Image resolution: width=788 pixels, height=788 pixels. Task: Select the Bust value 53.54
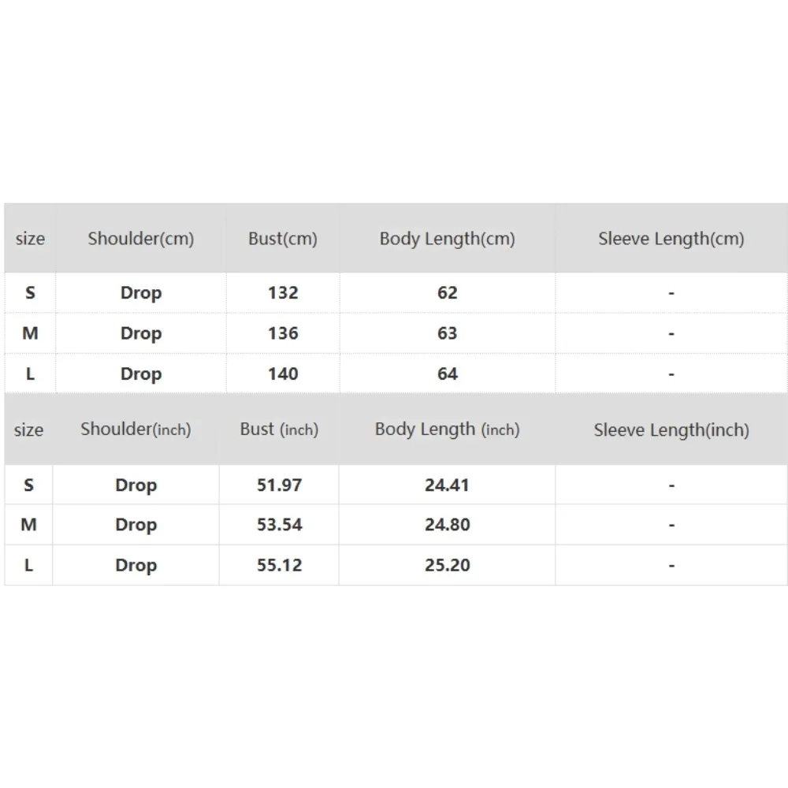tap(279, 525)
